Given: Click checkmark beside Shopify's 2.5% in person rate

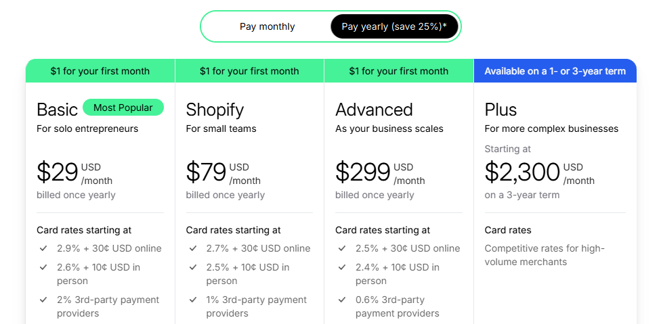Looking at the screenshot, I should pyautogui.click(x=192, y=267).
